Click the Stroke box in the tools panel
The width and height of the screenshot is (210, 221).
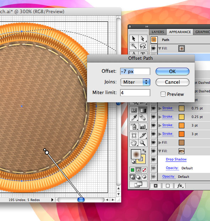pyautogui.click(x=142, y=160)
